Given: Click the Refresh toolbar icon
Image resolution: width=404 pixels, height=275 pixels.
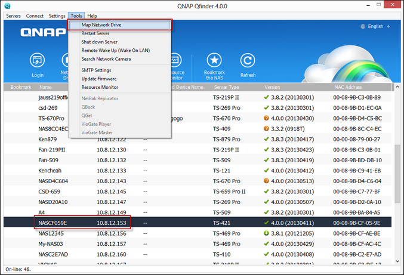Looking at the screenshot, I should [x=248, y=61].
